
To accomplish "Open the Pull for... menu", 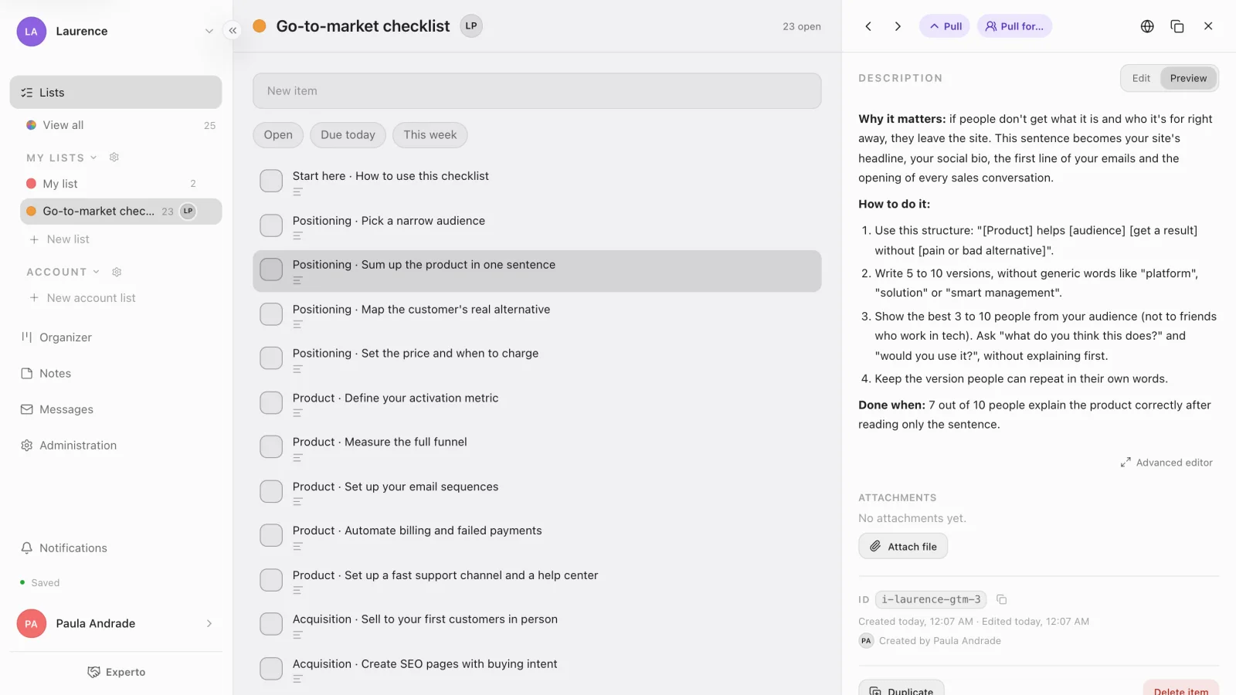I will 1014,26.
